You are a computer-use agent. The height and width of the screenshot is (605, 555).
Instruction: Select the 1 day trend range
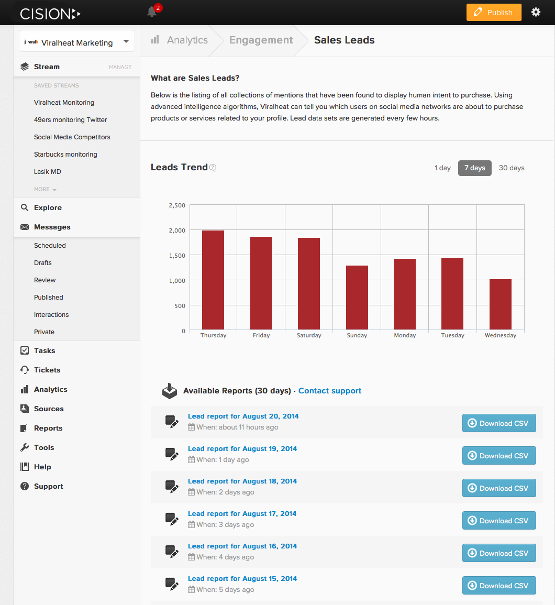tap(442, 168)
